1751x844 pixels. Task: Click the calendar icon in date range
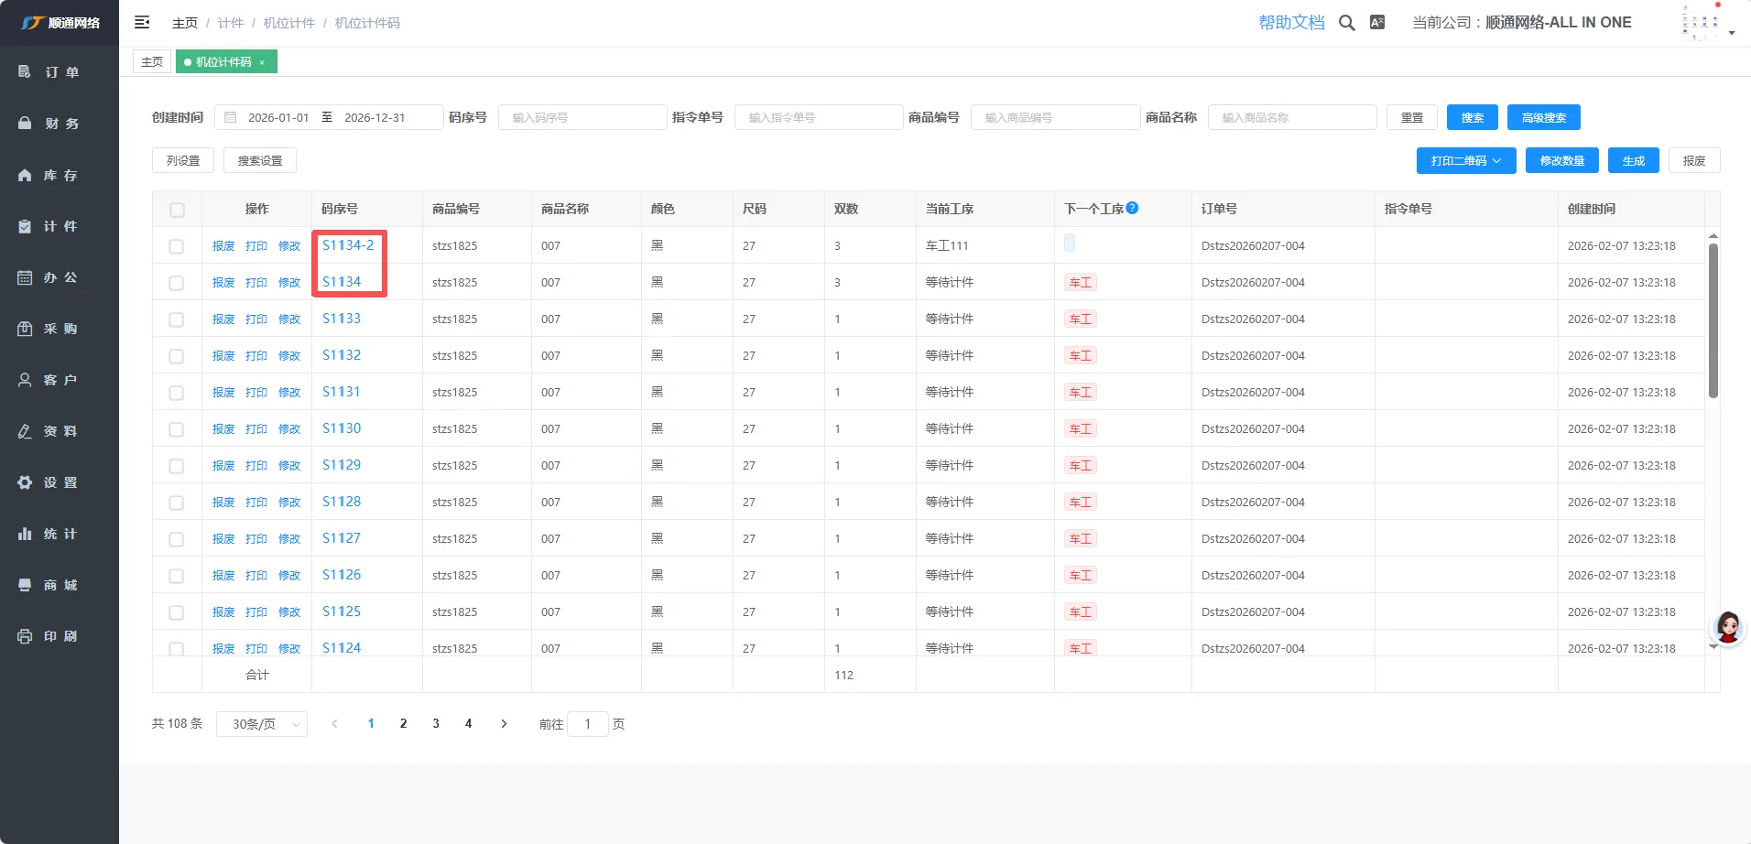click(x=231, y=118)
